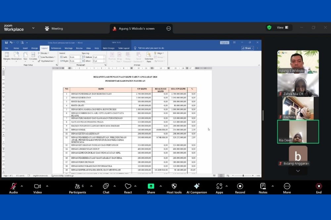This screenshot has width=331, height=220.
Task: Start meeting recording with Record
Action: coord(240,187)
